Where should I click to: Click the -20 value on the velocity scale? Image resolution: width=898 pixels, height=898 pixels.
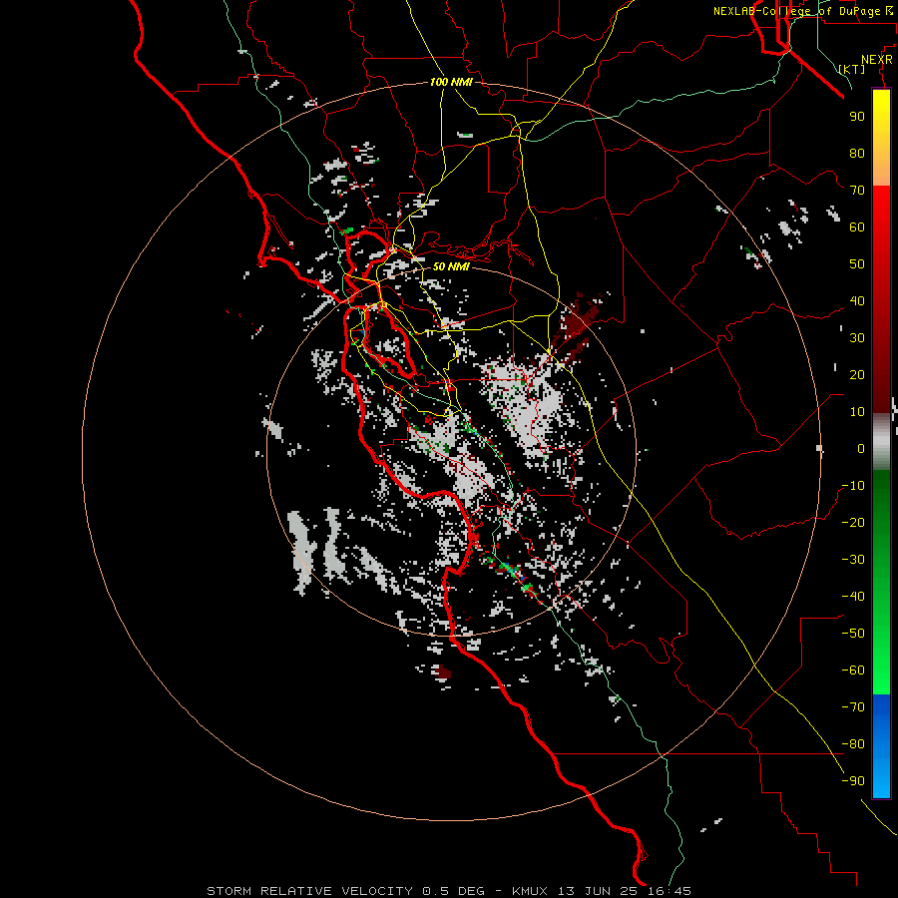[x=853, y=523]
